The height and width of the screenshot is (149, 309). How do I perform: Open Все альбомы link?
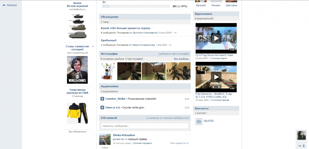pyautogui.click(x=181, y=59)
